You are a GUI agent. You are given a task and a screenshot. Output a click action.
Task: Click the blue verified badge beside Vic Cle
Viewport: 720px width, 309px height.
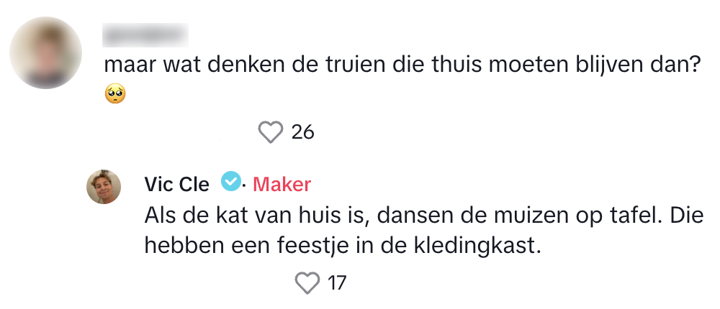tap(230, 183)
